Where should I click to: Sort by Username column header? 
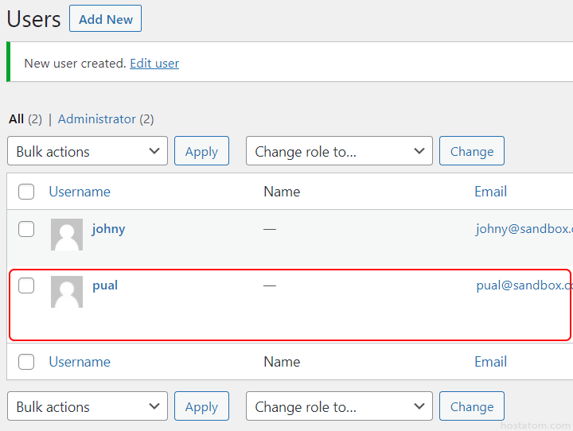(80, 192)
